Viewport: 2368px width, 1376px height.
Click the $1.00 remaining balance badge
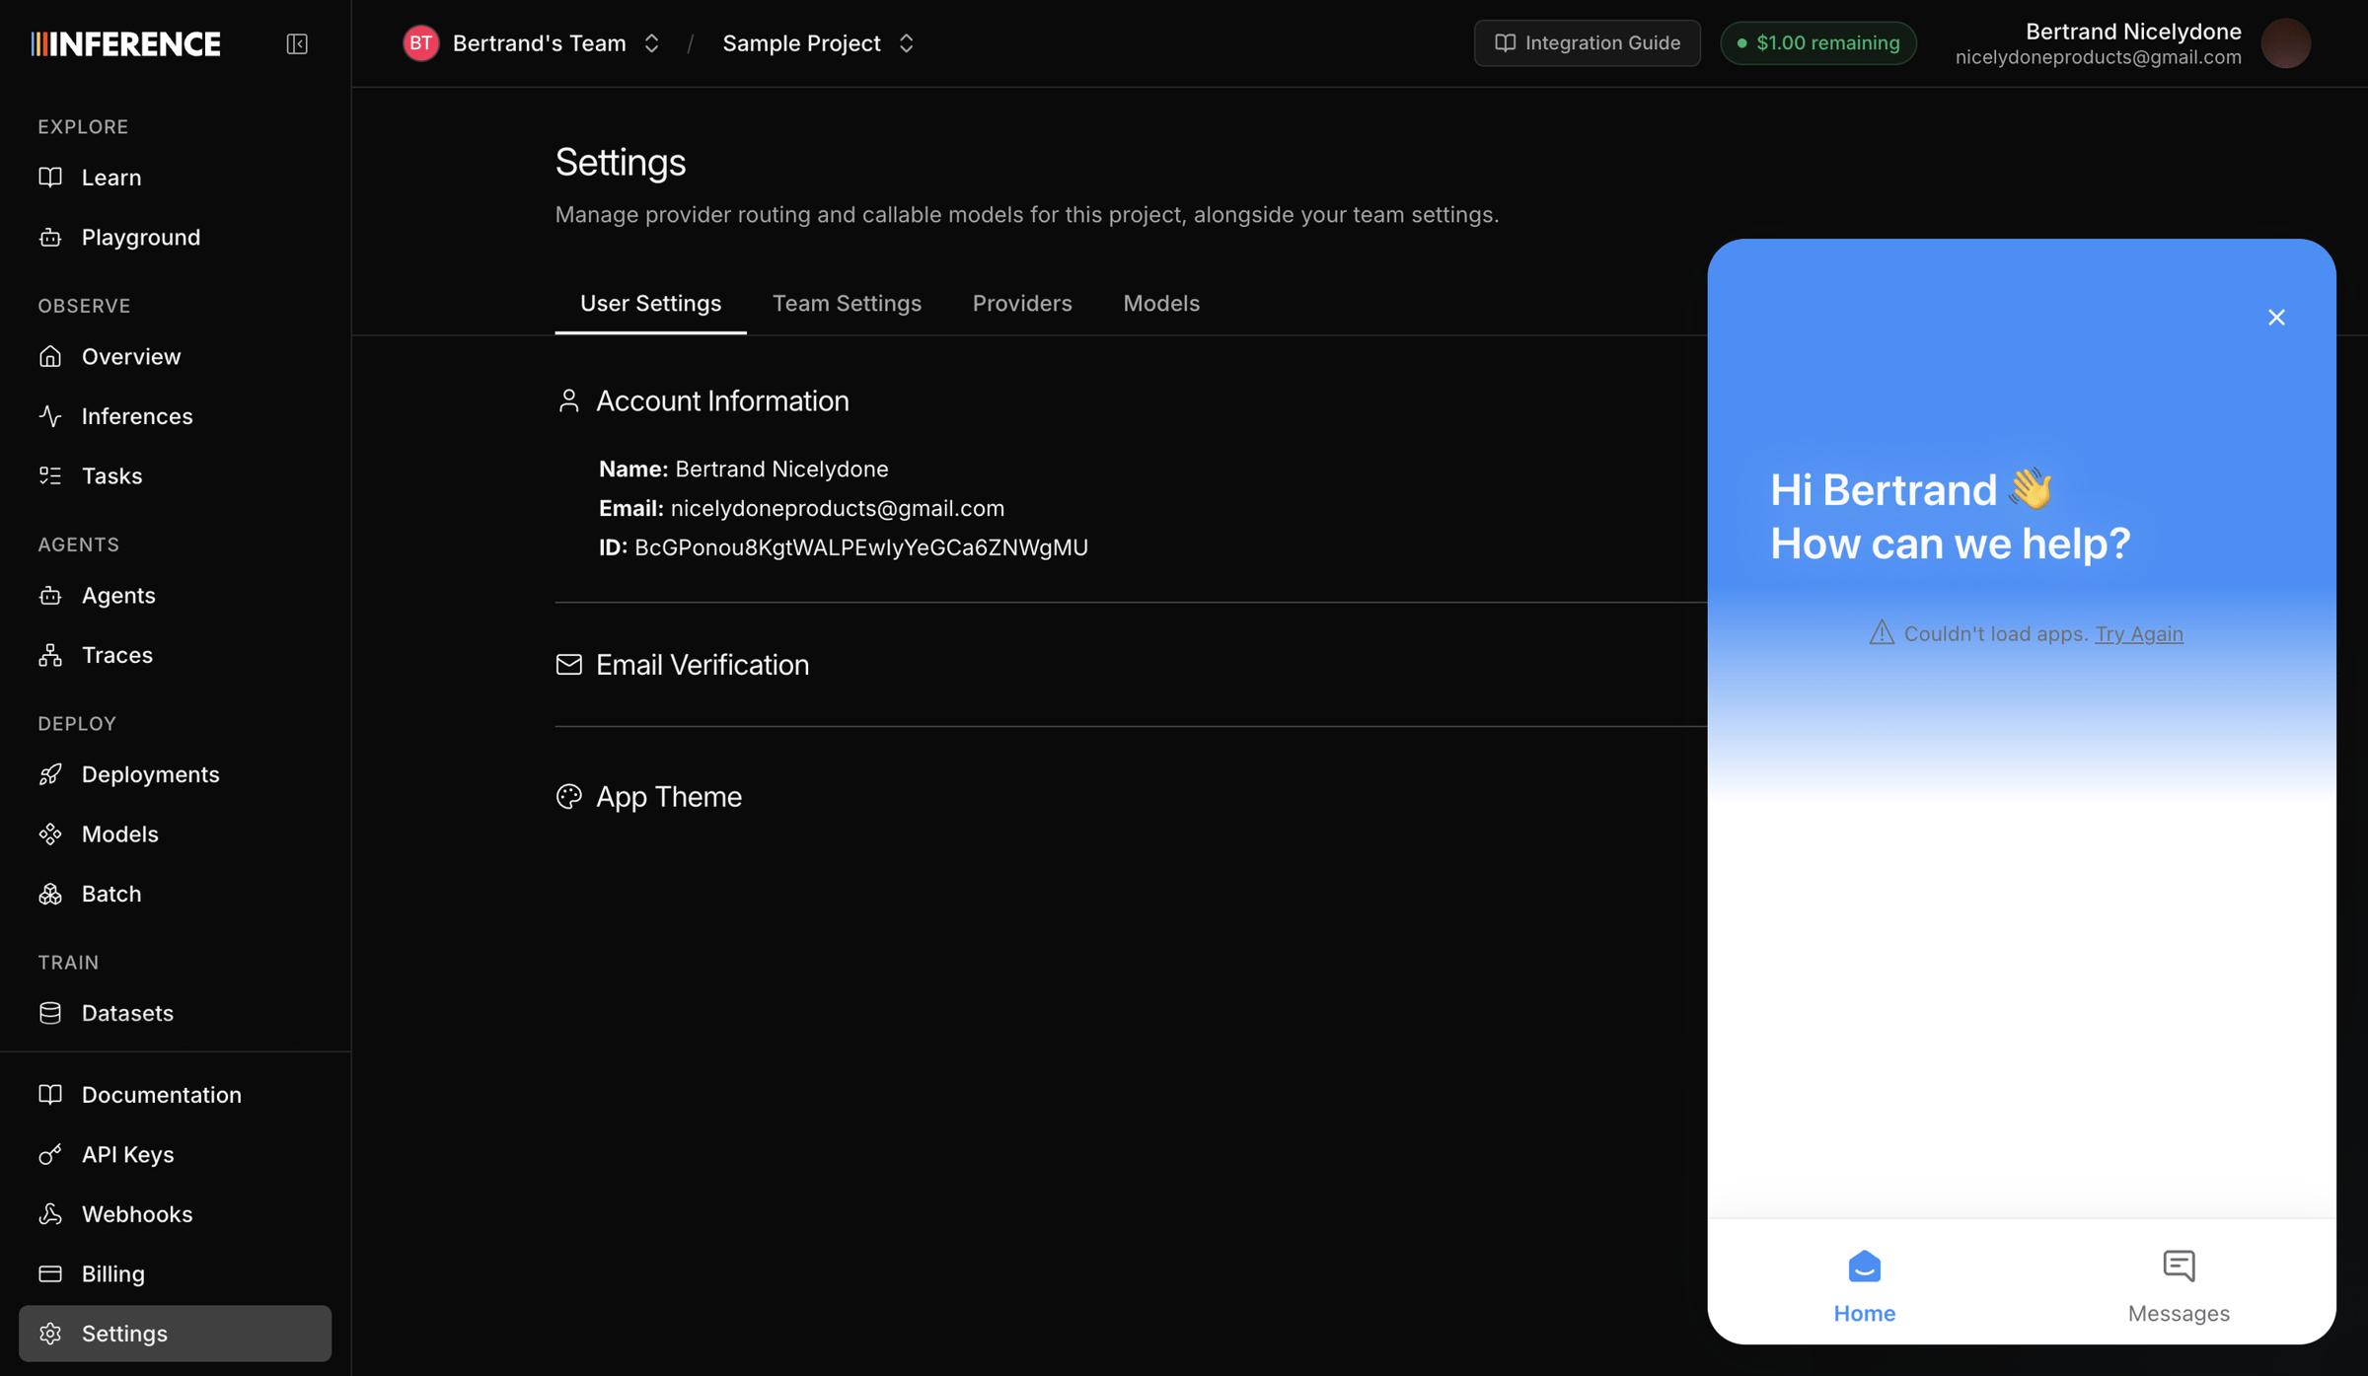(x=1817, y=43)
